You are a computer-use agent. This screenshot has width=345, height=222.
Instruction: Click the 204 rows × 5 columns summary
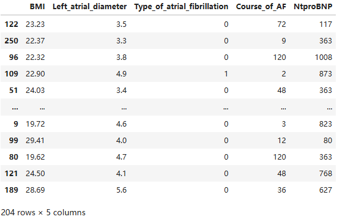43,213
